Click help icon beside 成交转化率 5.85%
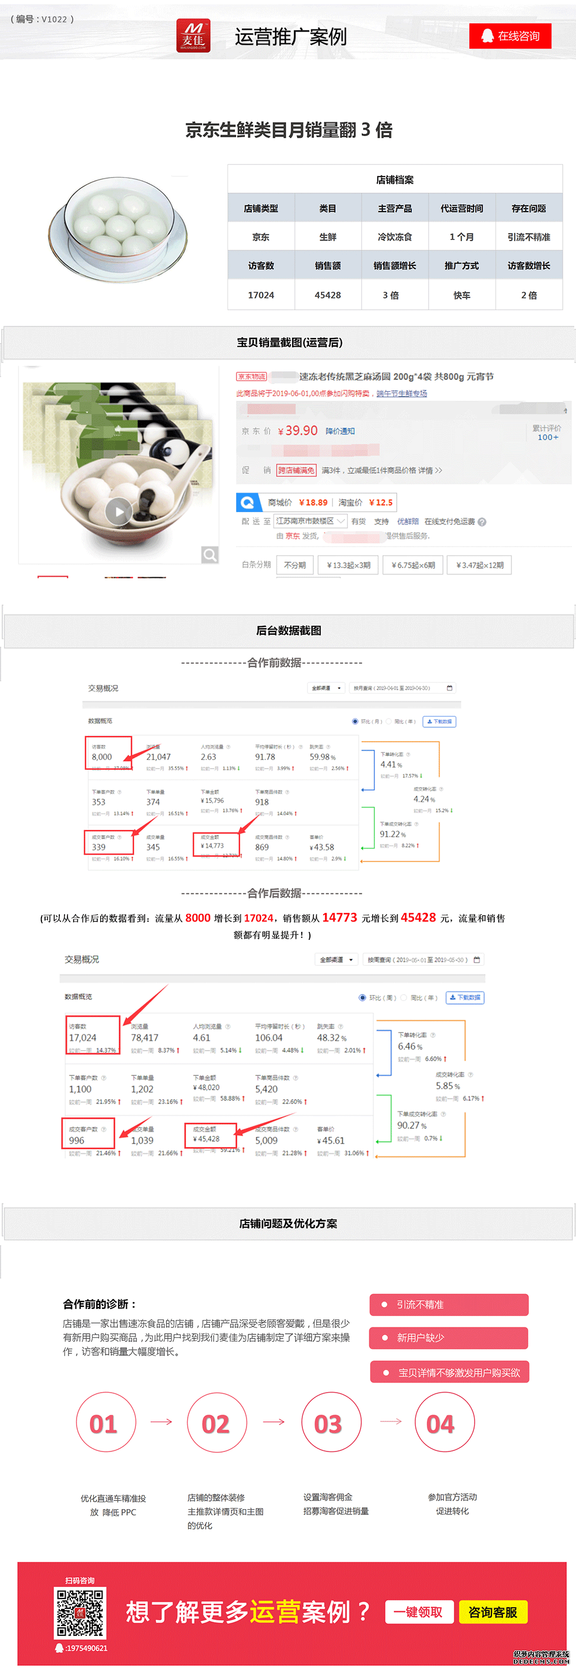Viewport: 576px width, 1670px height. (471, 1074)
